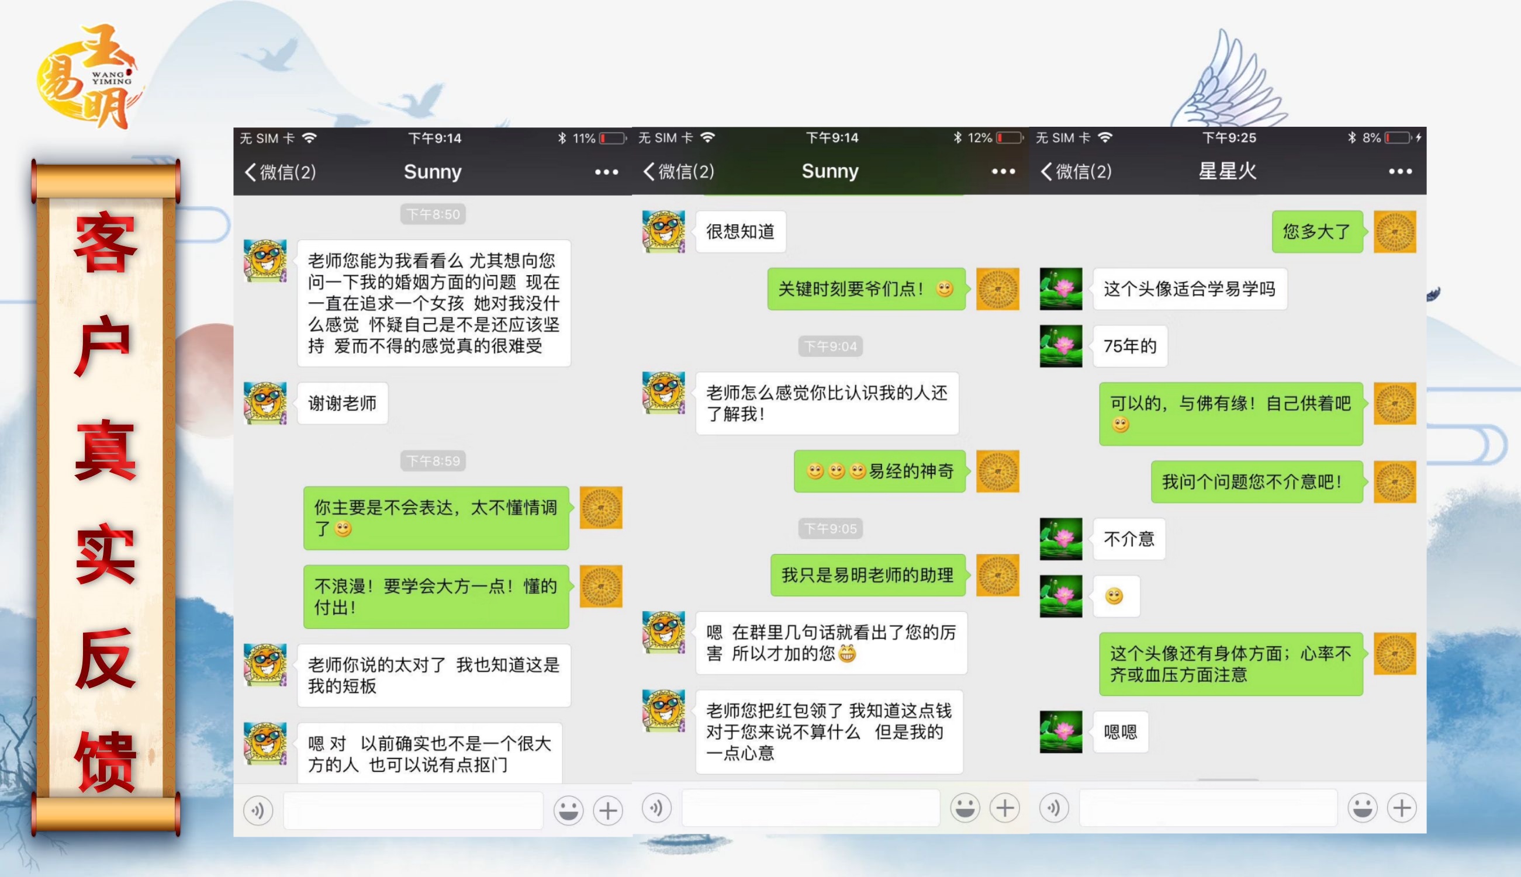Tap golden avatar beside 您多大了 message
Image resolution: width=1521 pixels, height=877 pixels.
tap(1395, 232)
